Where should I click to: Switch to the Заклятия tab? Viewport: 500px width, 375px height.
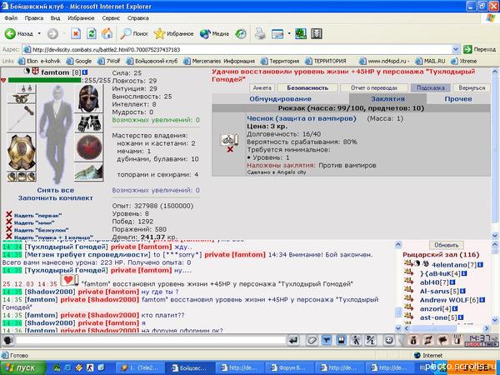[x=387, y=99]
